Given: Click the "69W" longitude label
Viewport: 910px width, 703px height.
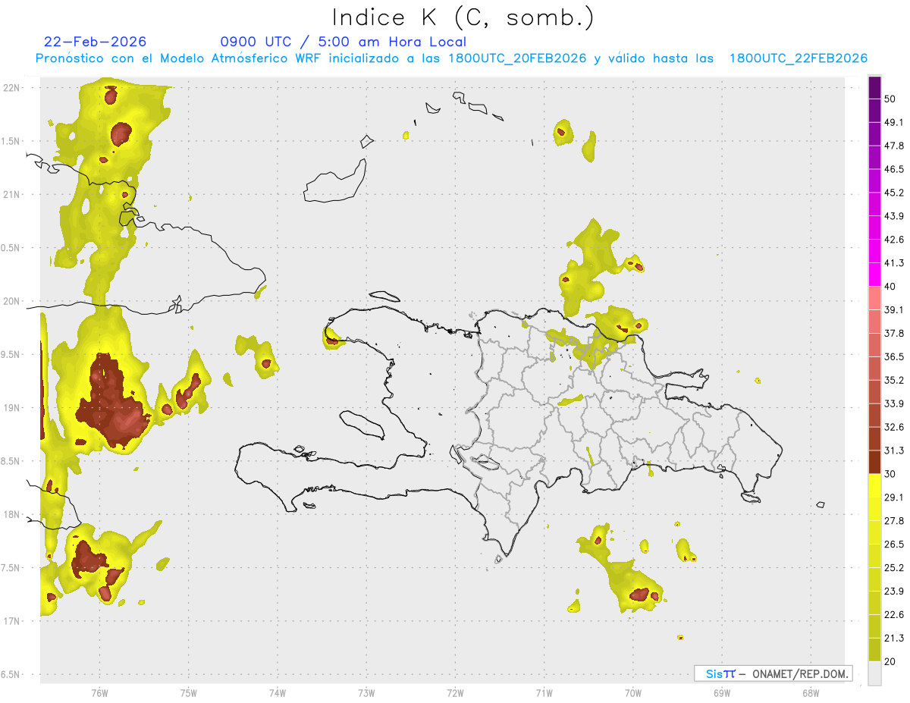Looking at the screenshot, I should [722, 693].
